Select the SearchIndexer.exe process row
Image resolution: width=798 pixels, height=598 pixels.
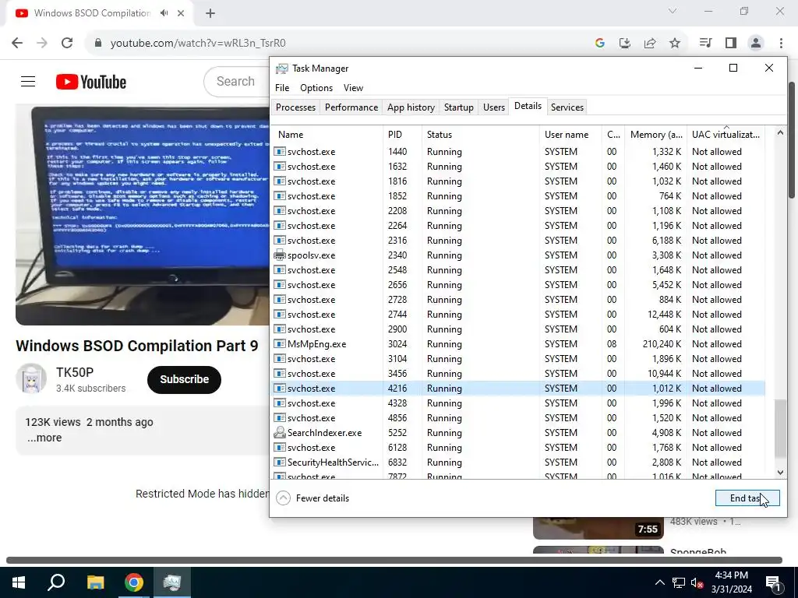(x=518, y=433)
